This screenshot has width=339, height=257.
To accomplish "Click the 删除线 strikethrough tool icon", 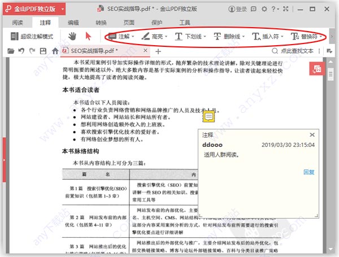I will click(x=217, y=36).
